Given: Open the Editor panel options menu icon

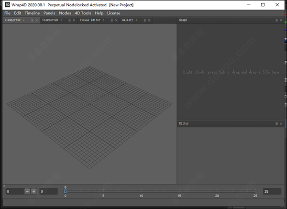Looking at the screenshot, I should coord(276,124).
